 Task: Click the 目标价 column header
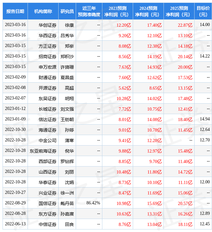tap(203, 11)
